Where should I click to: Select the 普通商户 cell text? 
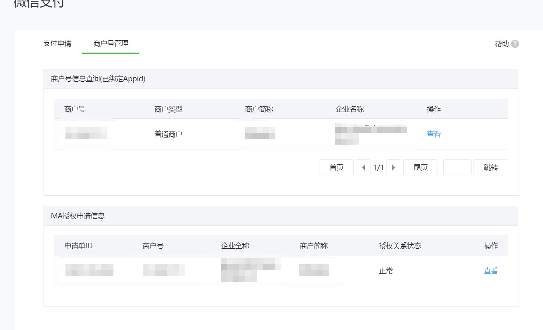coord(168,134)
